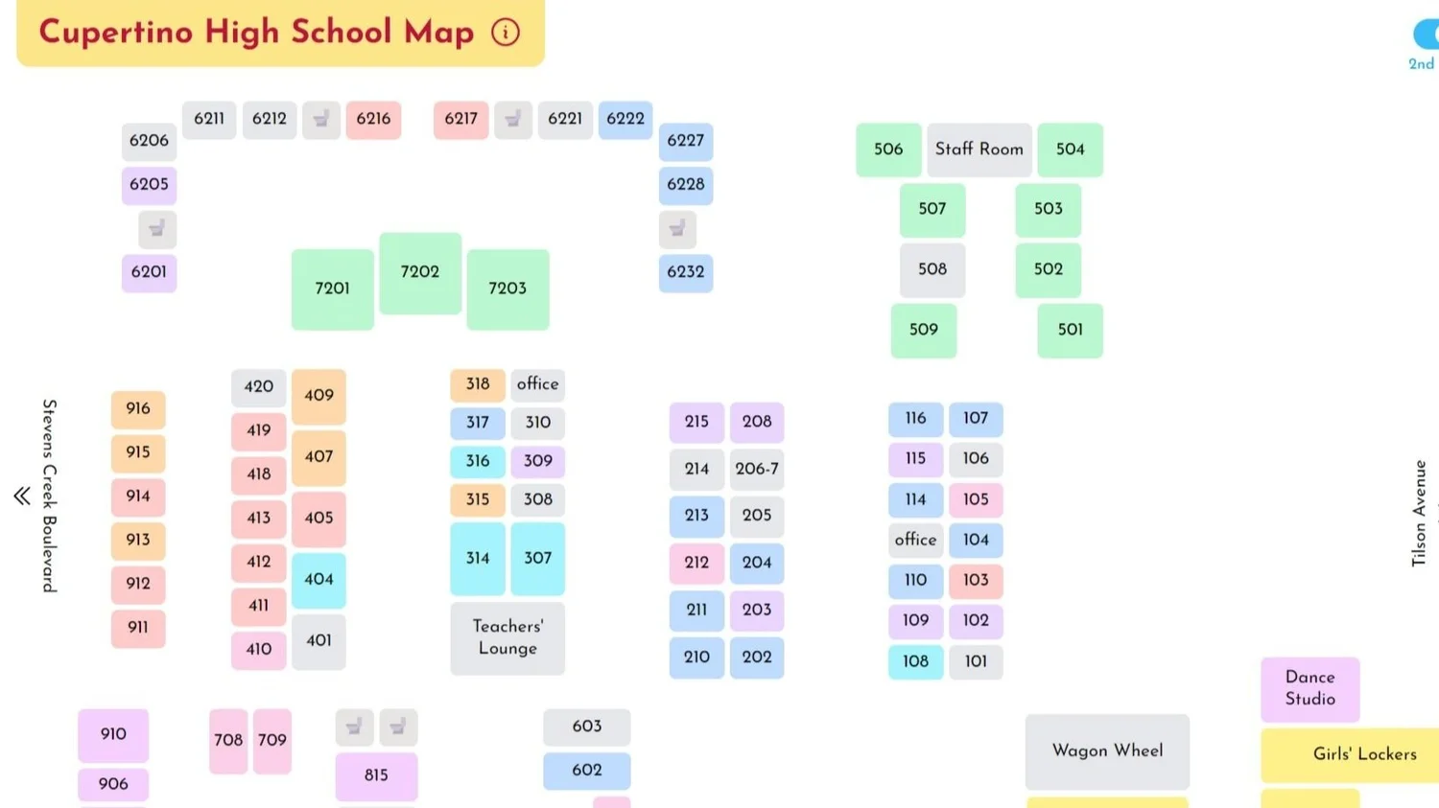Open the Teachers' Lounge room

tap(507, 637)
